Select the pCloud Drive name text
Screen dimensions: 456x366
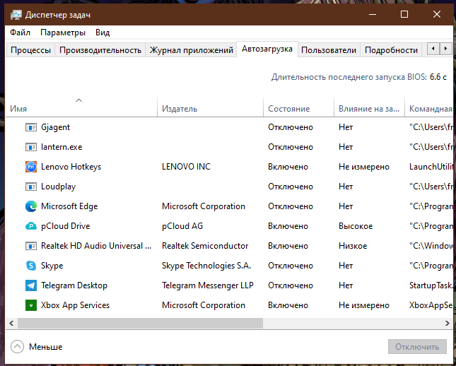(x=66, y=226)
